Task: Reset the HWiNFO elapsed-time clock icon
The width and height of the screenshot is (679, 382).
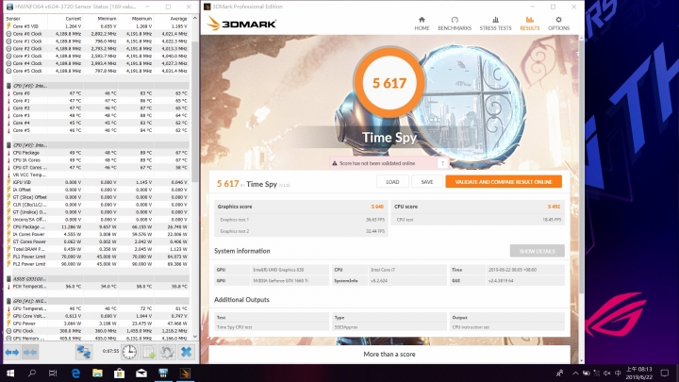Action: [x=129, y=352]
